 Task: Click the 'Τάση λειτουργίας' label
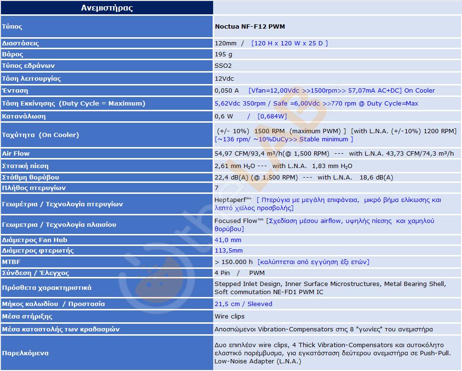pyautogui.click(x=31, y=79)
